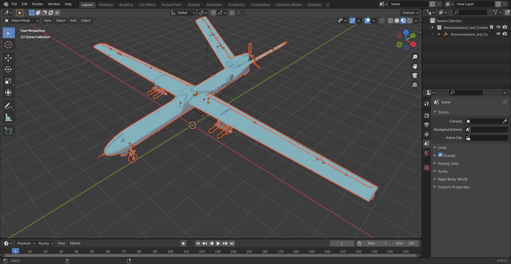Open the Add menu in viewport
The width and height of the screenshot is (511, 264).
(x=73, y=21)
